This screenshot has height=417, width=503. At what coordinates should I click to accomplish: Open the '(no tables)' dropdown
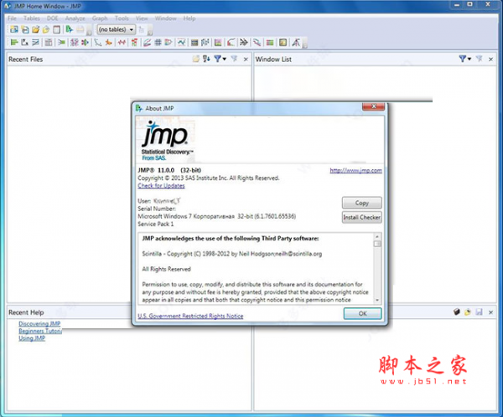click(117, 29)
